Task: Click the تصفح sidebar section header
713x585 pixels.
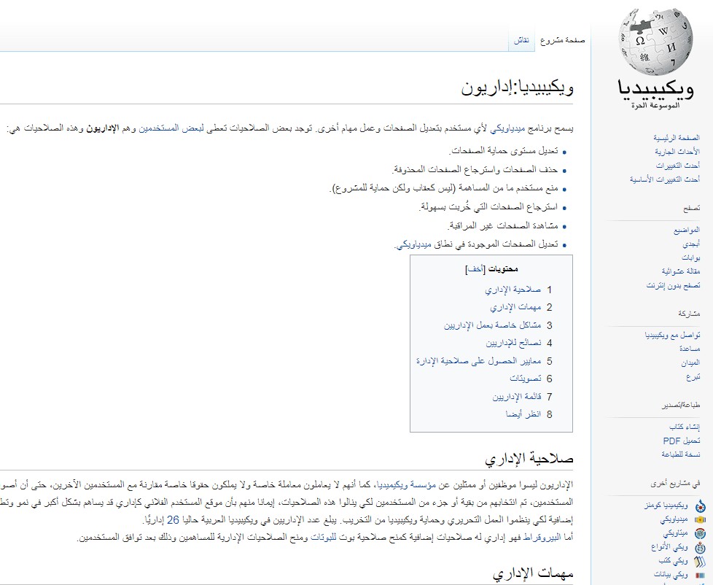Action: [x=692, y=209]
